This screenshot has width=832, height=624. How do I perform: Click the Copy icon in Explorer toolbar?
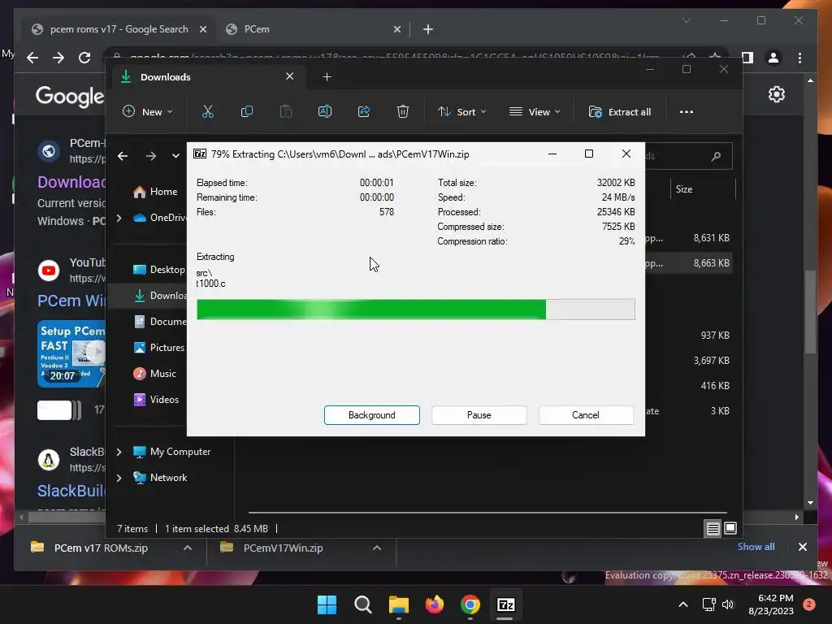pyautogui.click(x=247, y=112)
